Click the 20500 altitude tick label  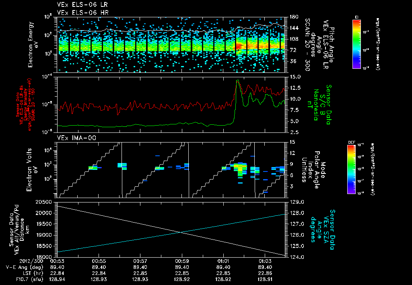(43, 202)
